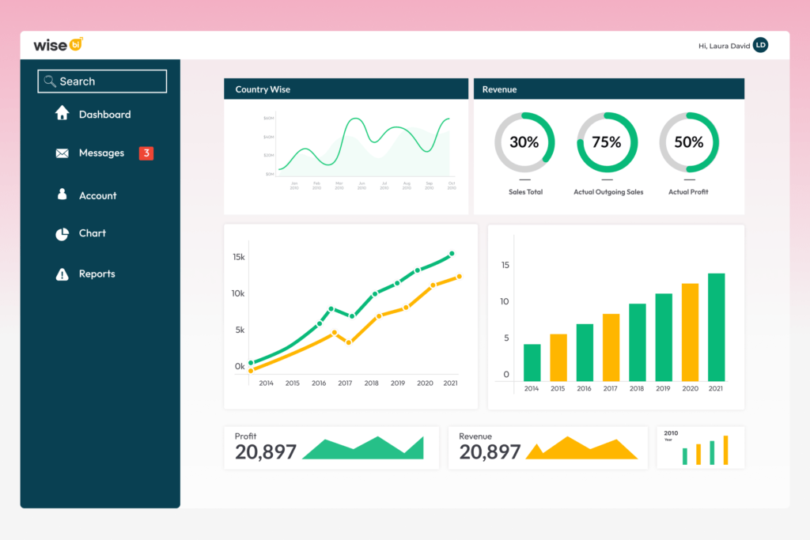Click the Account person icon
This screenshot has width=810, height=540.
62,194
